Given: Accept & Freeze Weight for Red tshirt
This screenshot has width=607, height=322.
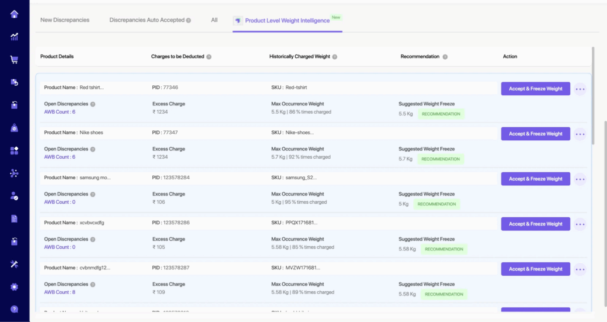Looking at the screenshot, I should [535, 89].
